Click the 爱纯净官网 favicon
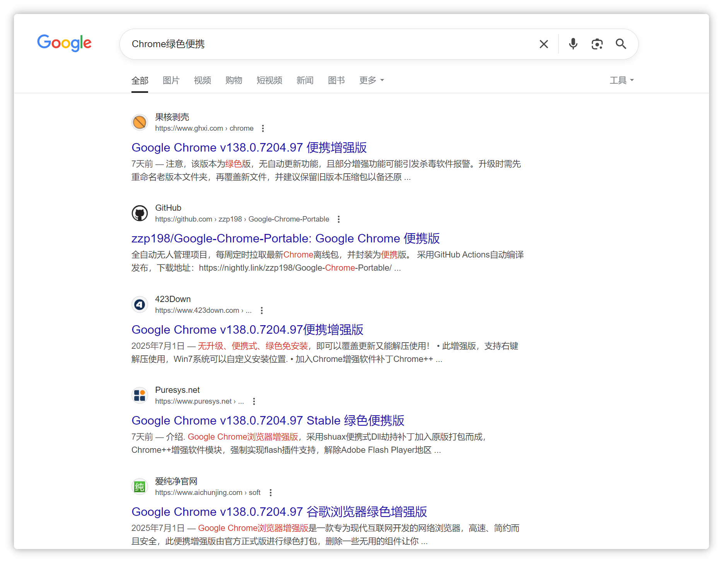The height and width of the screenshot is (563, 723). (140, 486)
